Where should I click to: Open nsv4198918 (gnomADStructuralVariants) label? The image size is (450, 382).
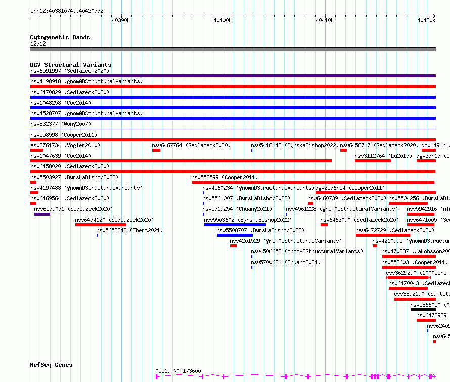point(86,81)
